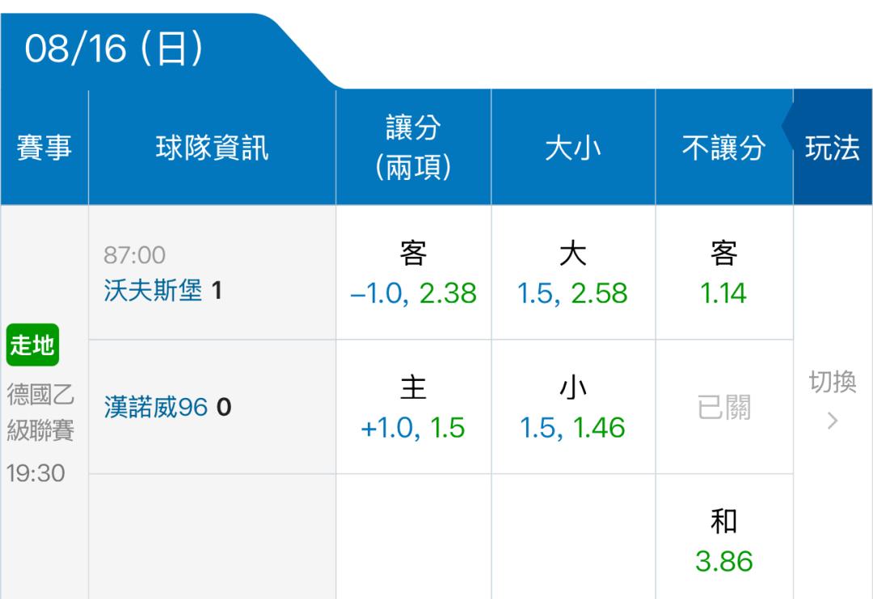This screenshot has width=873, height=599.
Task: Select away handicap -1.0 odds 2.38
Action: (413, 273)
